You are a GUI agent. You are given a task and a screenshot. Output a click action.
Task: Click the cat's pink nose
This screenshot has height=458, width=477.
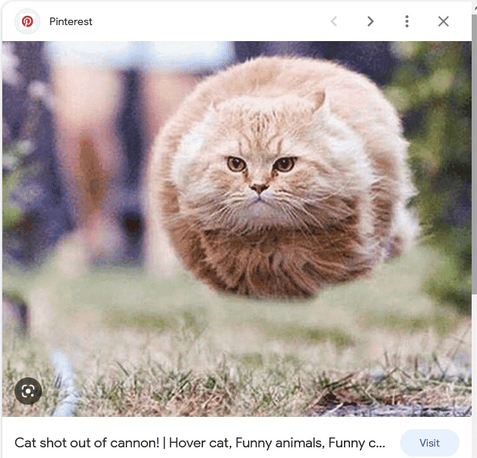260,187
